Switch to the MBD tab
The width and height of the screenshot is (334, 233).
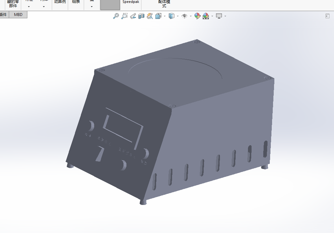[18, 14]
